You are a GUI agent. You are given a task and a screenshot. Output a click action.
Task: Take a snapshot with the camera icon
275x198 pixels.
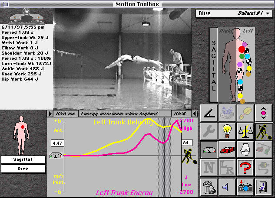(x=245, y=187)
